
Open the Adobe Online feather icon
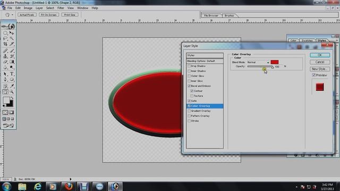[8, 26]
